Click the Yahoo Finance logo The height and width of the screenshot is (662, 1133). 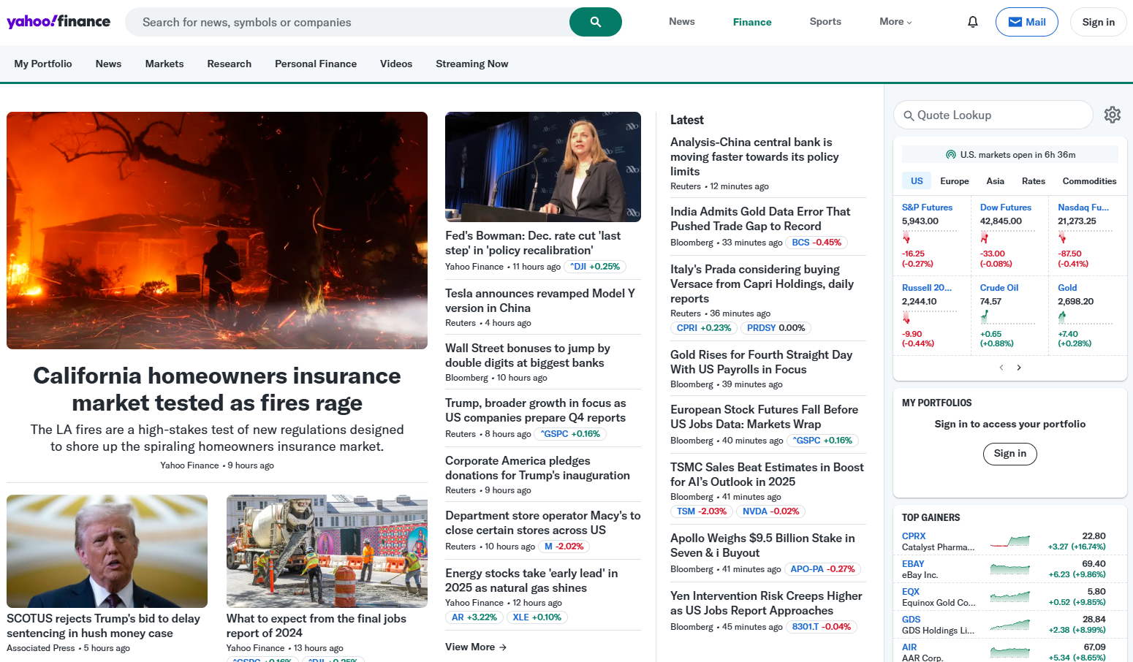[x=58, y=21]
